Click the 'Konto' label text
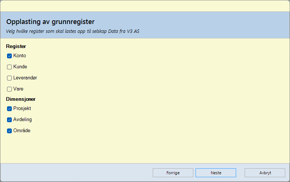Image resolution: width=290 pixels, height=182 pixels. (x=20, y=56)
